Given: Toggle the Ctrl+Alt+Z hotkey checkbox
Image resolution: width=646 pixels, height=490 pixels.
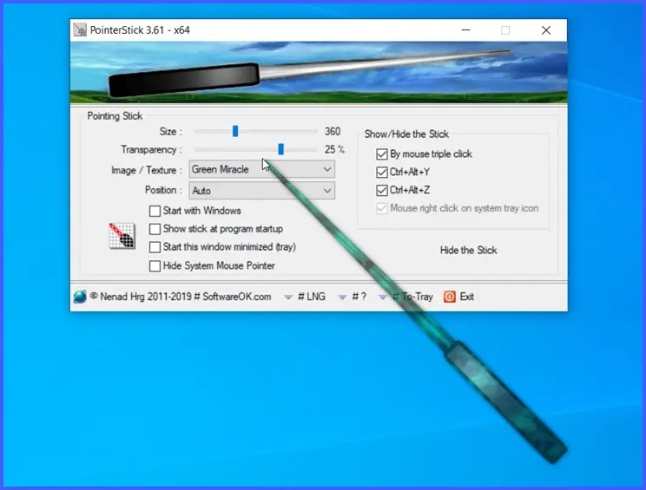Looking at the screenshot, I should [382, 191].
